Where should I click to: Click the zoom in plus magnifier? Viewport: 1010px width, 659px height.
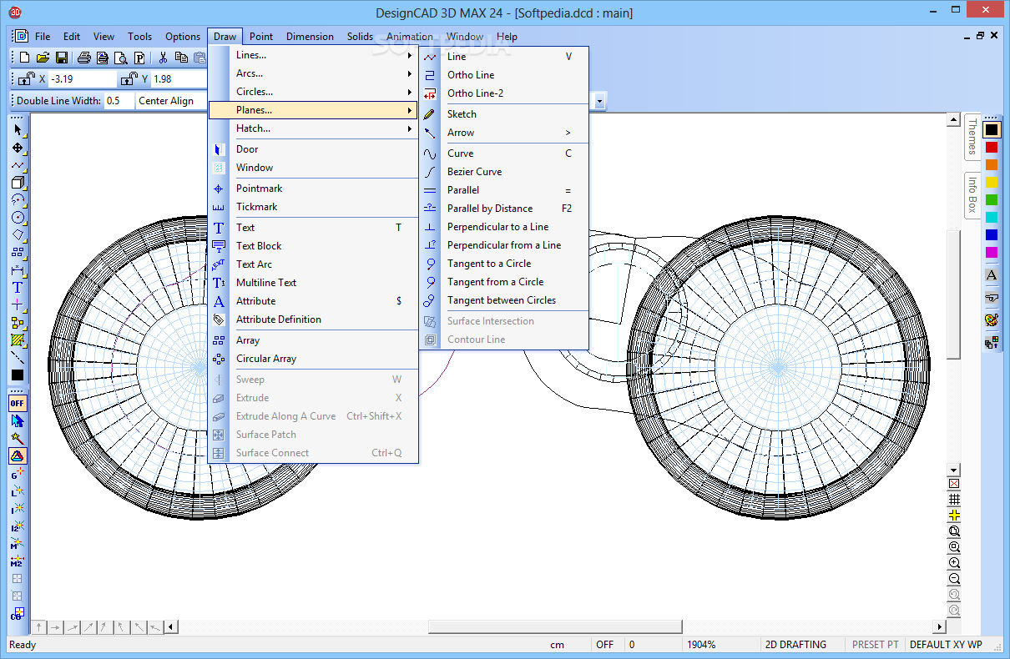tap(954, 563)
